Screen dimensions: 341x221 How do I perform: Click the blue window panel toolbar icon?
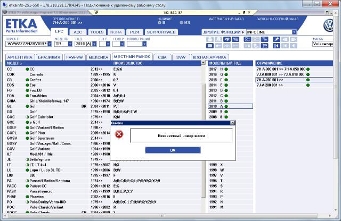pos(210,46)
